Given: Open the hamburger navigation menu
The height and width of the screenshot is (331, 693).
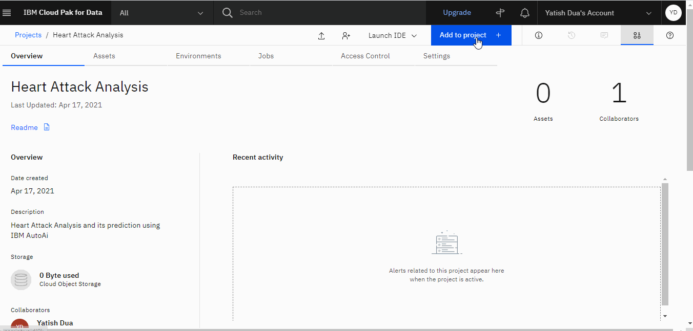Looking at the screenshot, I should (7, 13).
